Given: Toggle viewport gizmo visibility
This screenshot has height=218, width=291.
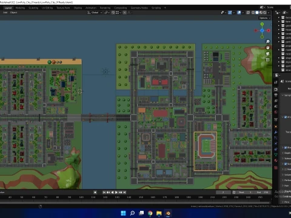Looking at the screenshot, I should pyautogui.click(x=230, y=13).
